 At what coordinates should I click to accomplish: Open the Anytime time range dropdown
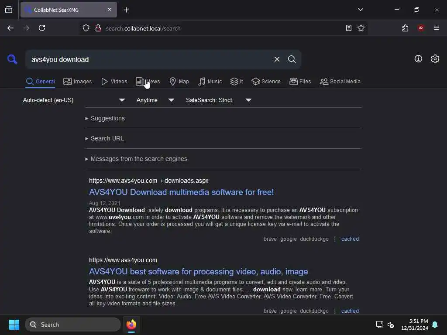155,100
